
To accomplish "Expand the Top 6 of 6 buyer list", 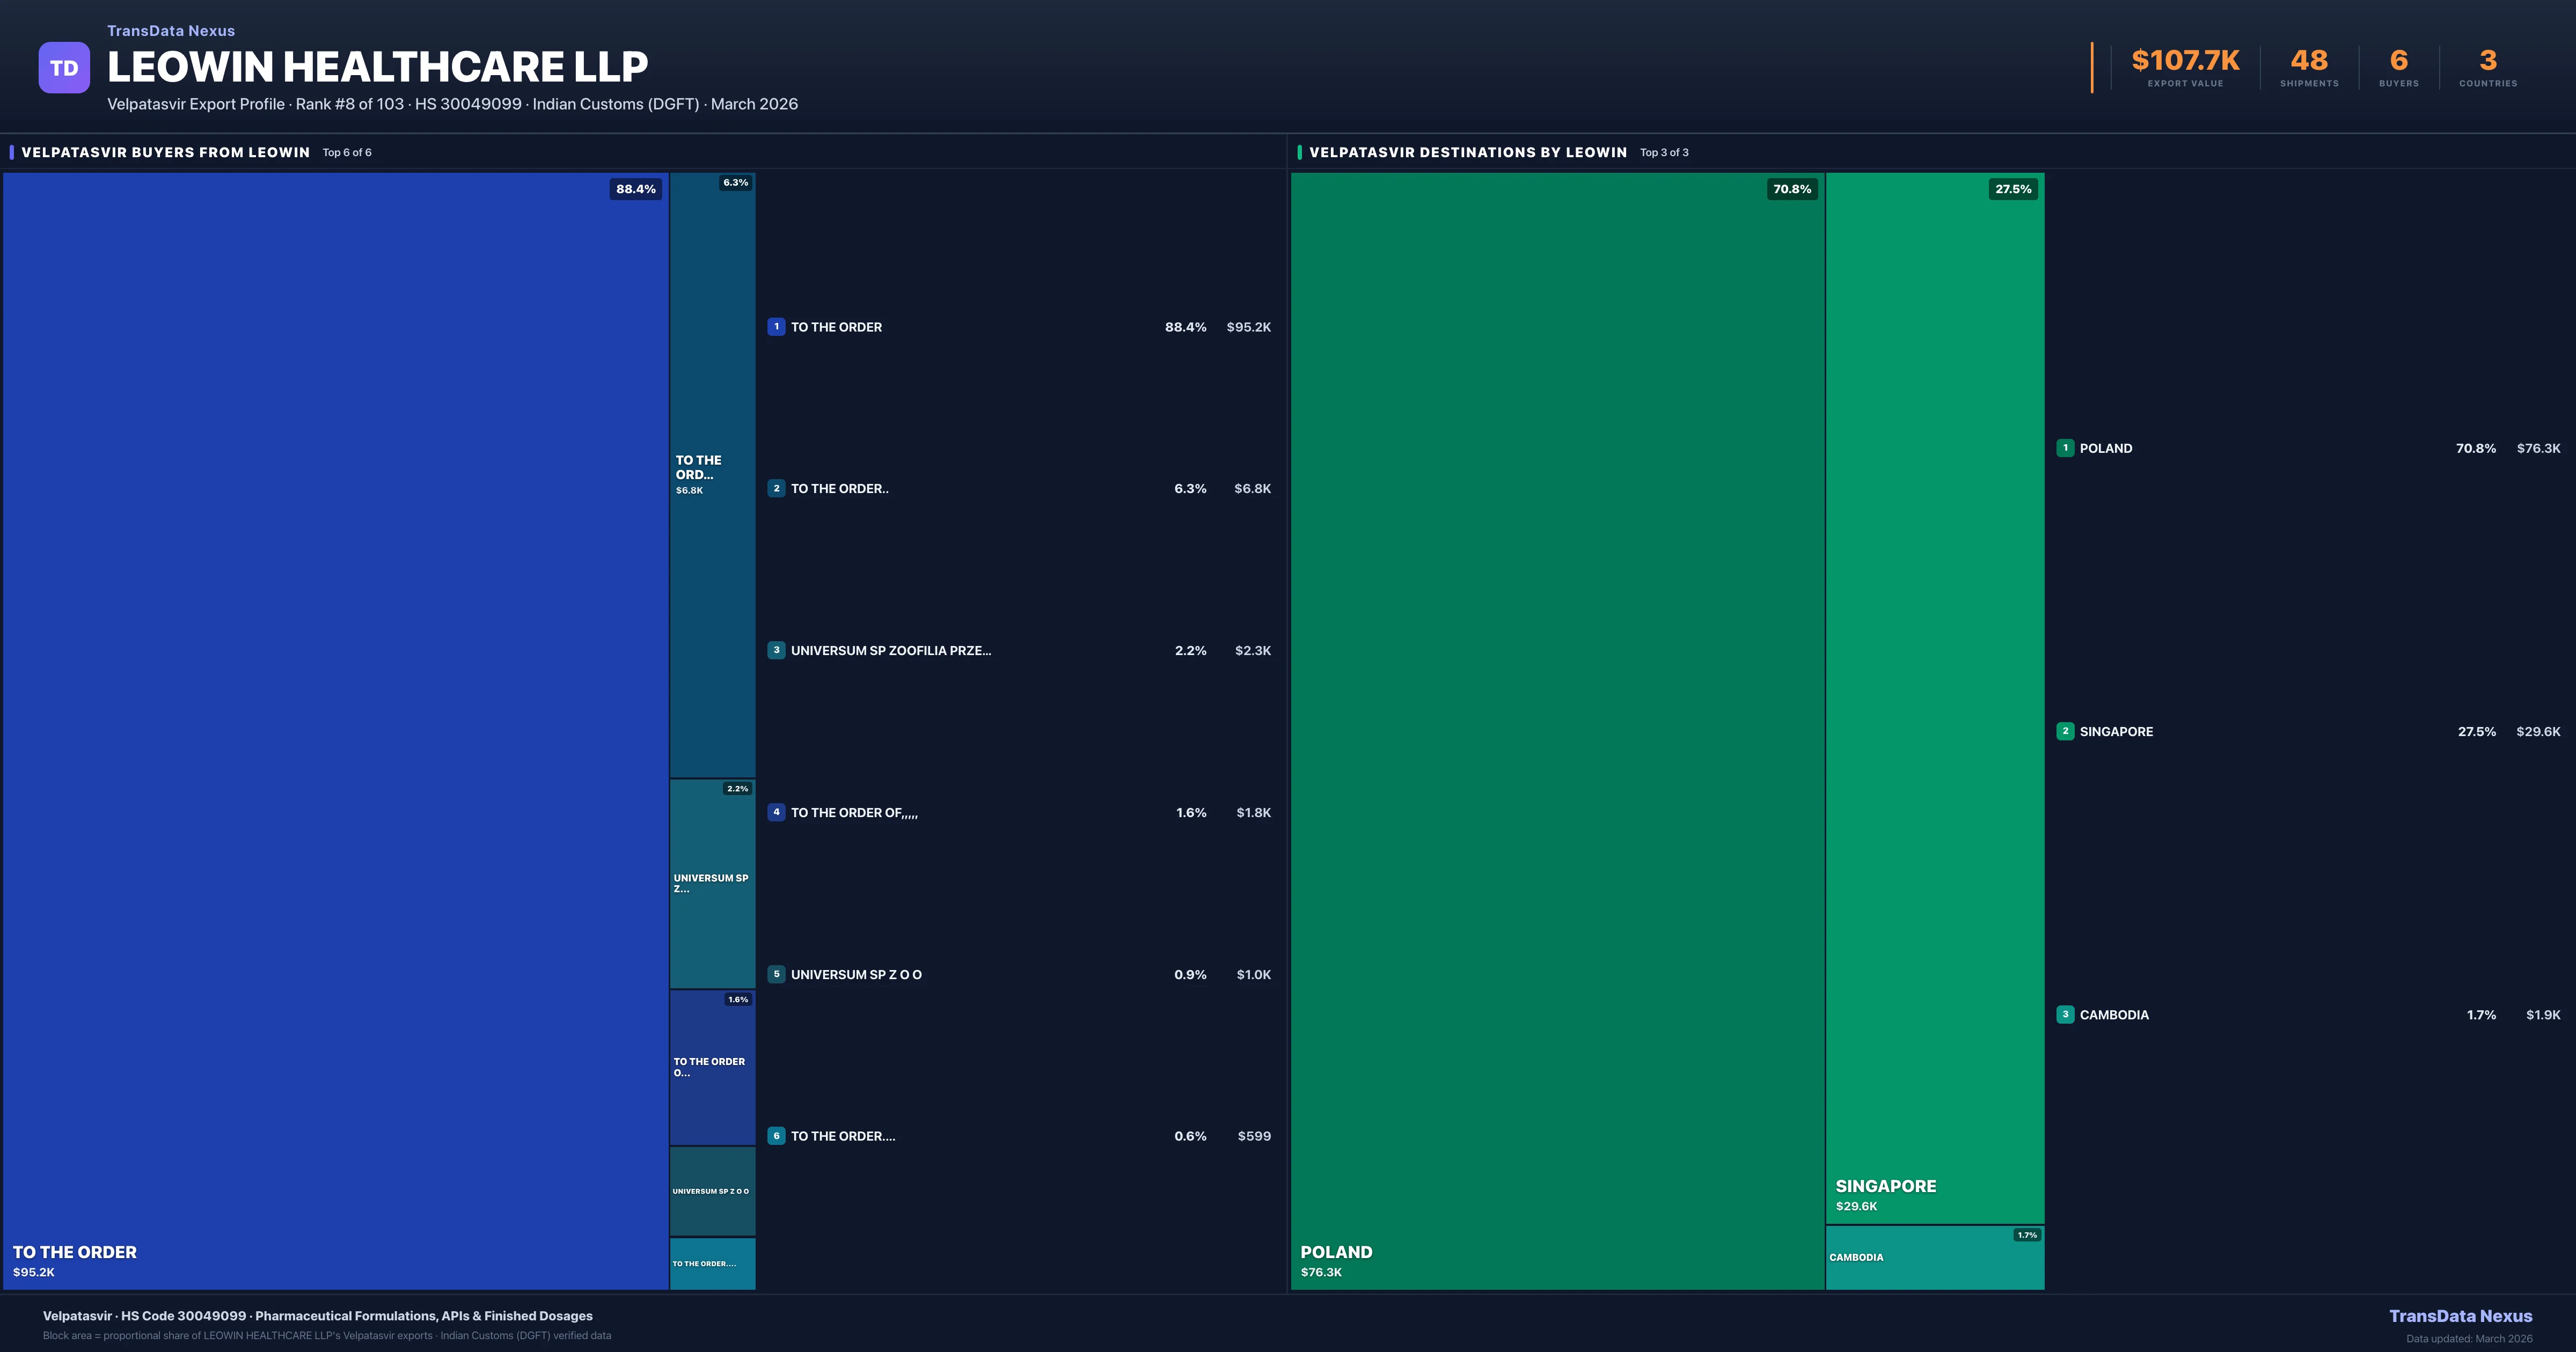I will point(345,152).
